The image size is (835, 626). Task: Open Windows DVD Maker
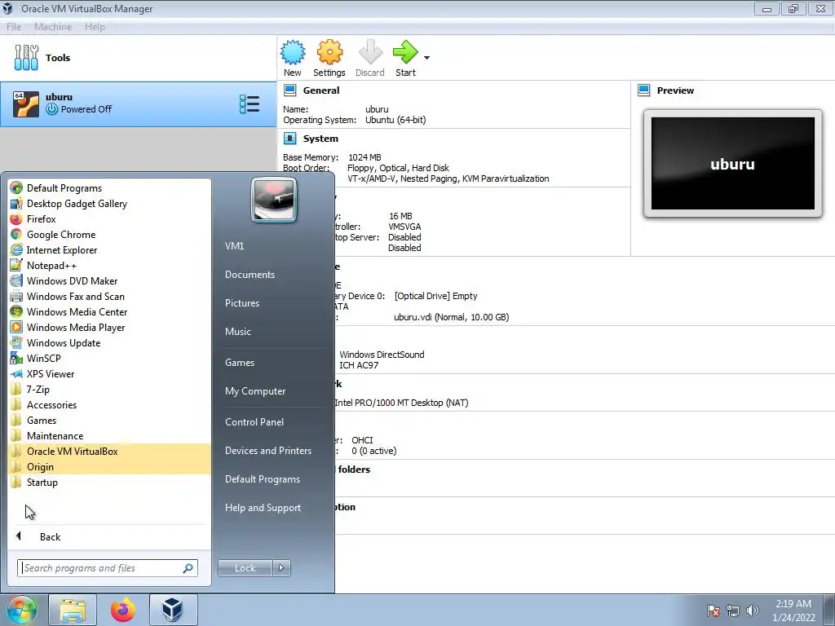[110, 280]
